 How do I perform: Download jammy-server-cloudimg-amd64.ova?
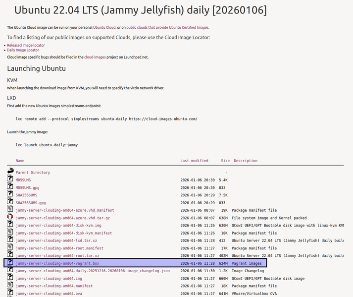[x=49, y=294]
